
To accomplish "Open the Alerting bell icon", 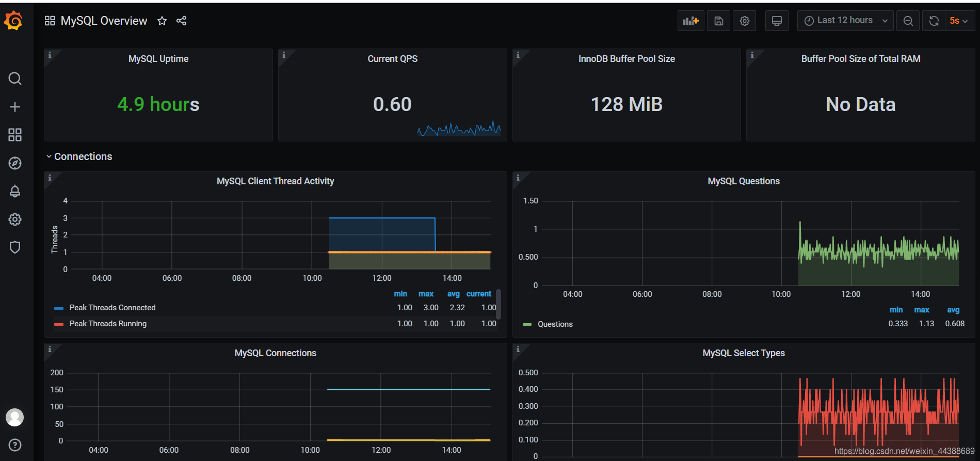I will [15, 191].
